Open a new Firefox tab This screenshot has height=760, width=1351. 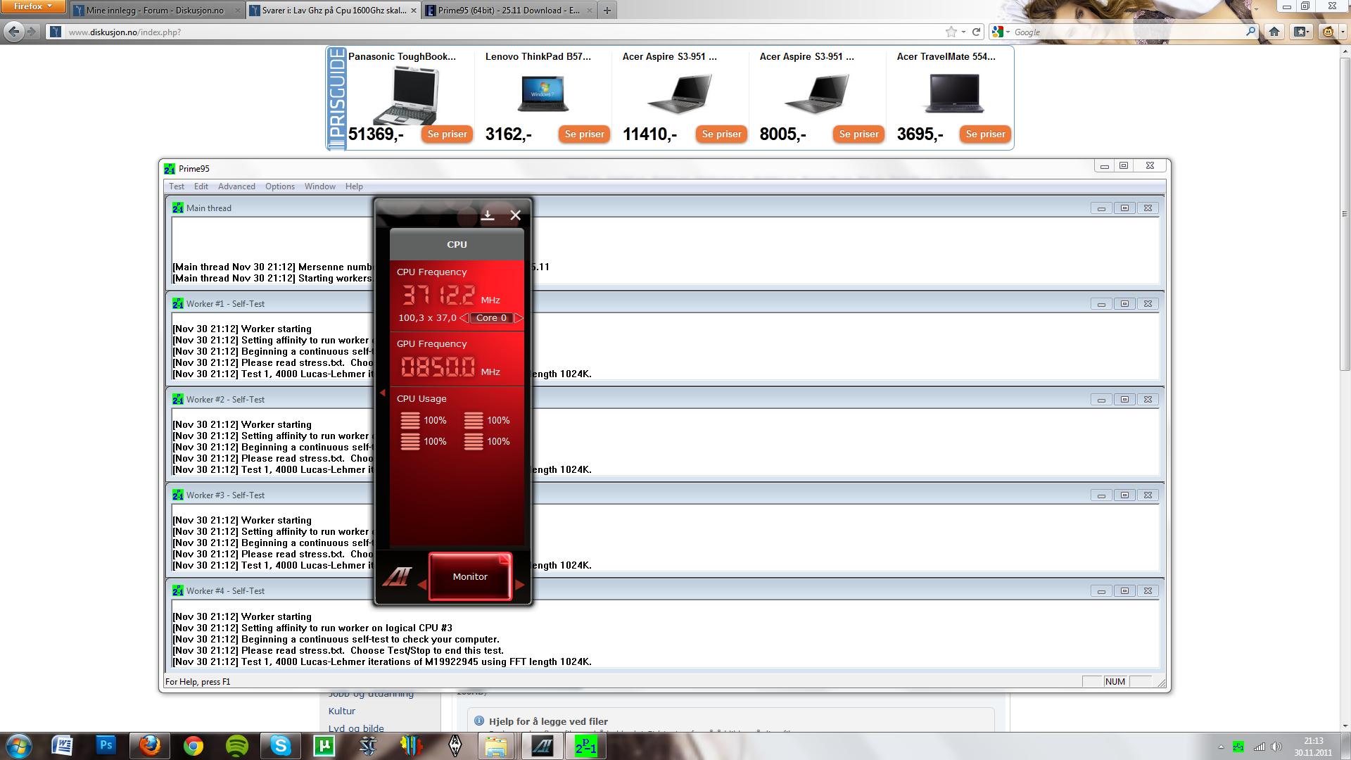pos(607,11)
